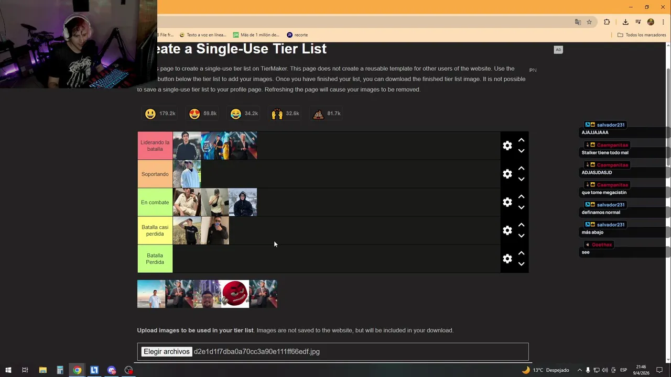Viewport: 671px width, 377px height.
Task: Move En combate tier down
Action: pyautogui.click(x=521, y=207)
